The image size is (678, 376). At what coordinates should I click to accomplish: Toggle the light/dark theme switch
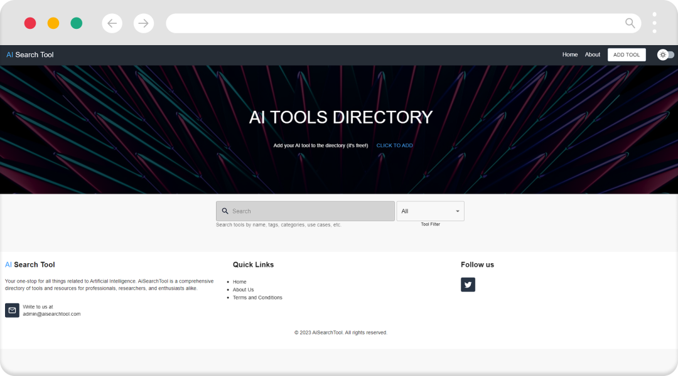[665, 55]
